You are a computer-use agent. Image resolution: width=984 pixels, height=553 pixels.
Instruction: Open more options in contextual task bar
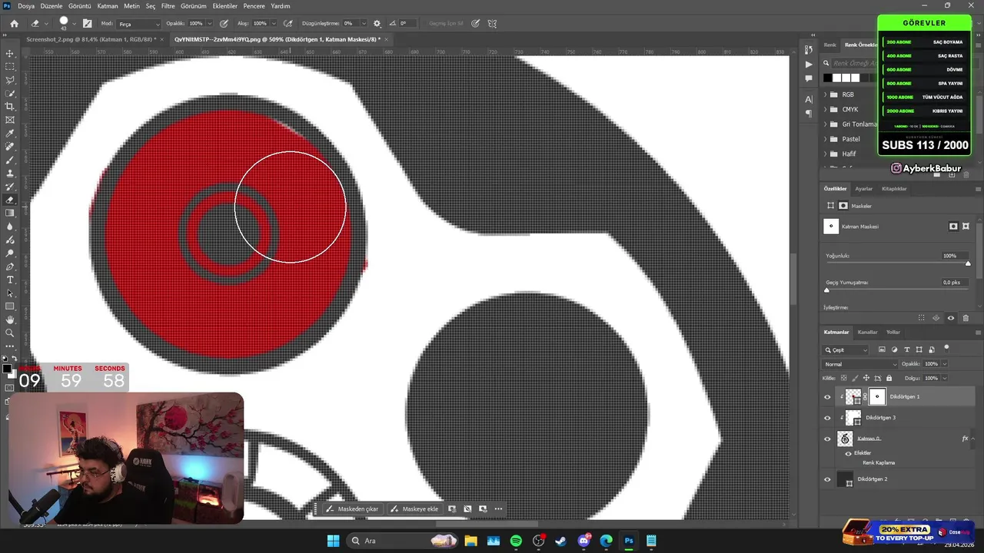[498, 508]
